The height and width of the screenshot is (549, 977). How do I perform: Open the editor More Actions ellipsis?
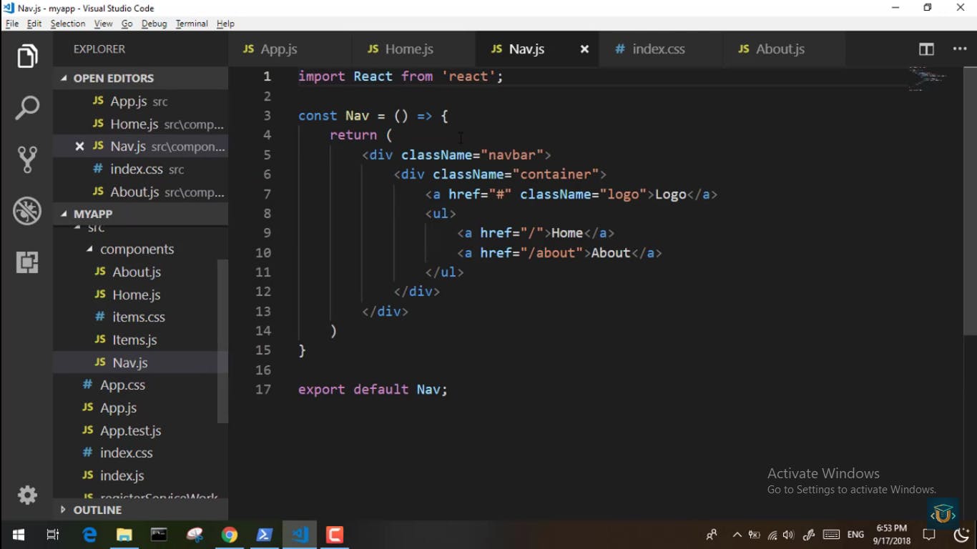(960, 49)
